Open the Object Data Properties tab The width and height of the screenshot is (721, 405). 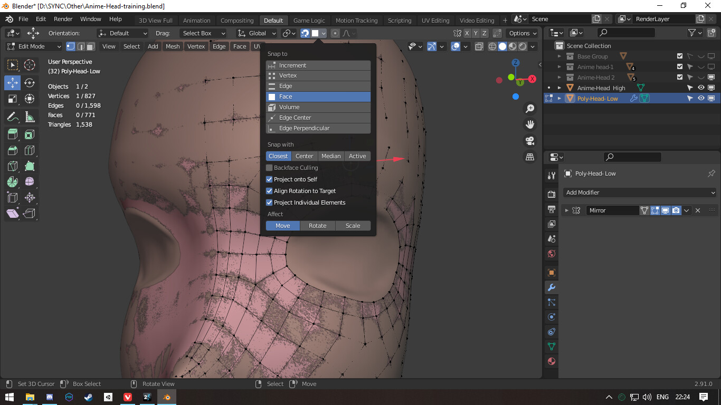tap(551, 346)
